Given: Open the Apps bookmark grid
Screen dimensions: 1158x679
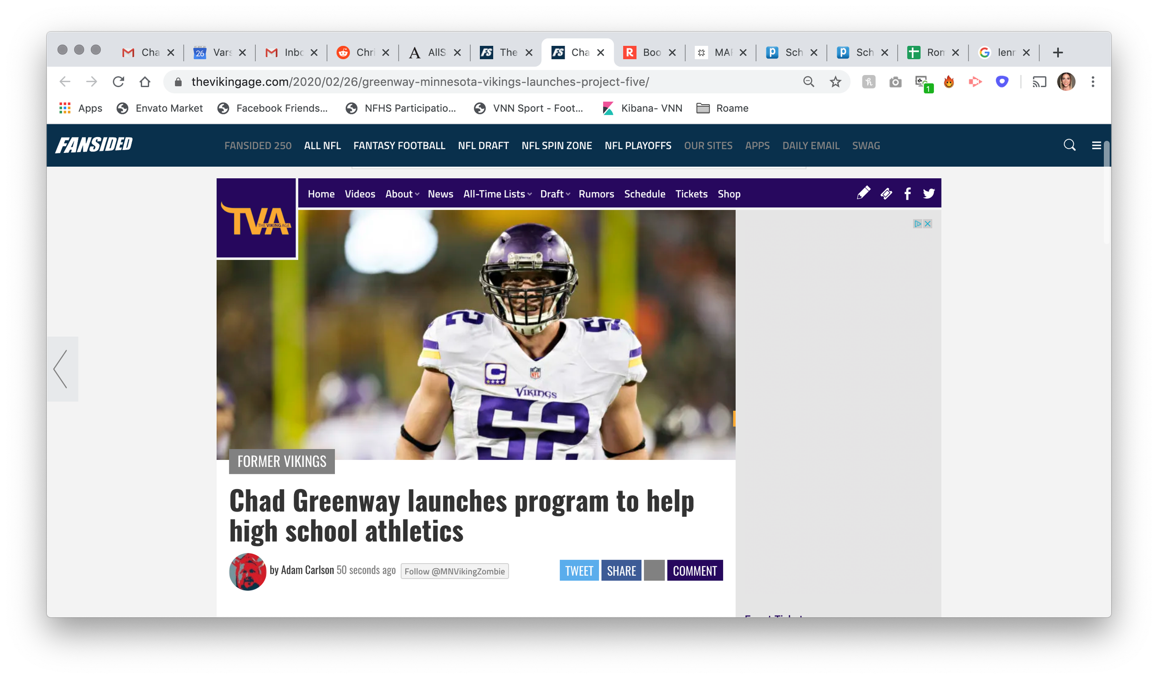Looking at the screenshot, I should 81,108.
